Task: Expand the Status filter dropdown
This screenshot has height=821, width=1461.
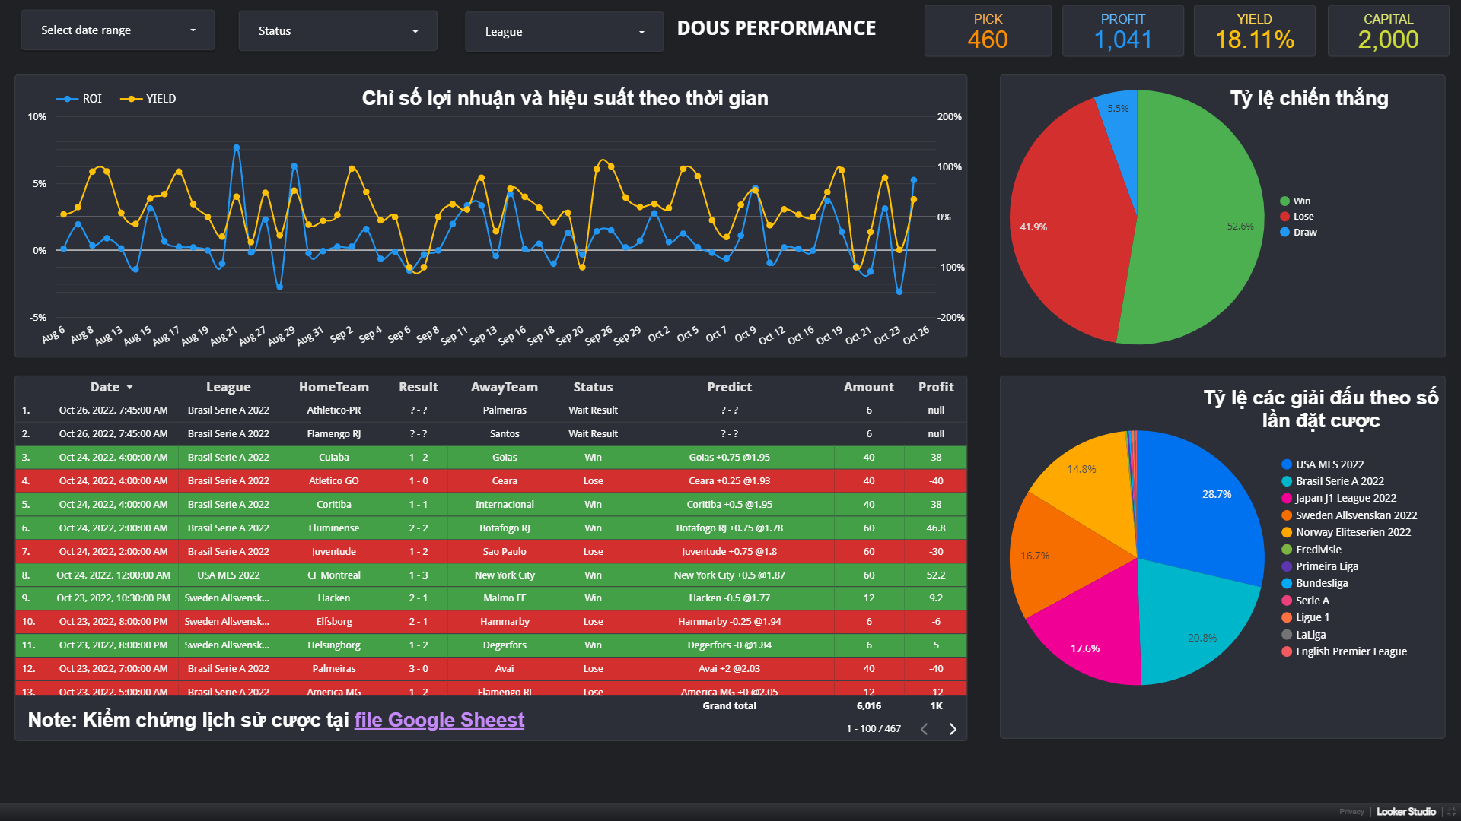Action: [x=338, y=31]
